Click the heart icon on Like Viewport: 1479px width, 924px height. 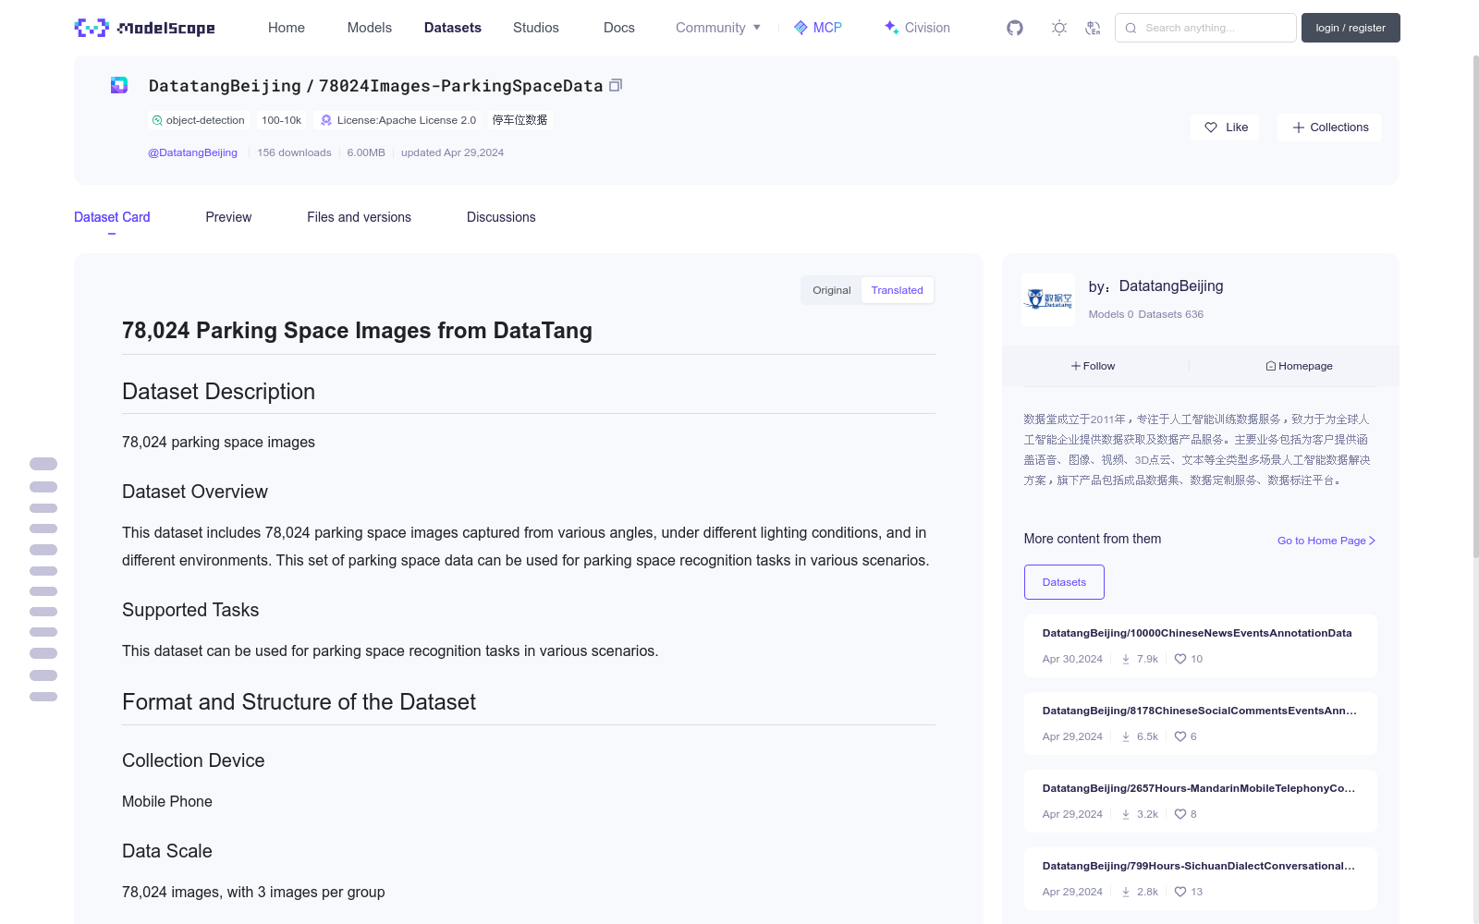[x=1211, y=128]
